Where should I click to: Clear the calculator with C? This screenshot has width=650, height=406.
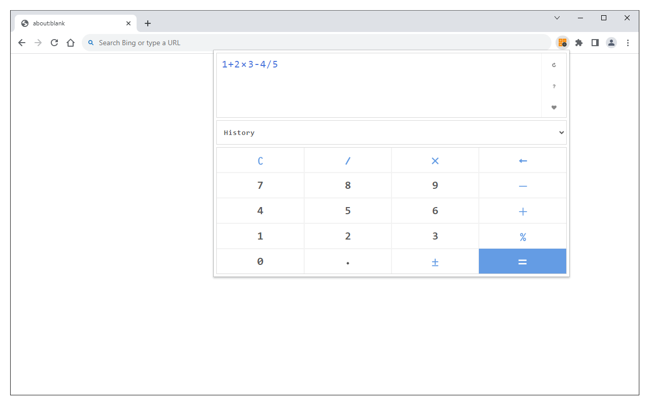[261, 160]
